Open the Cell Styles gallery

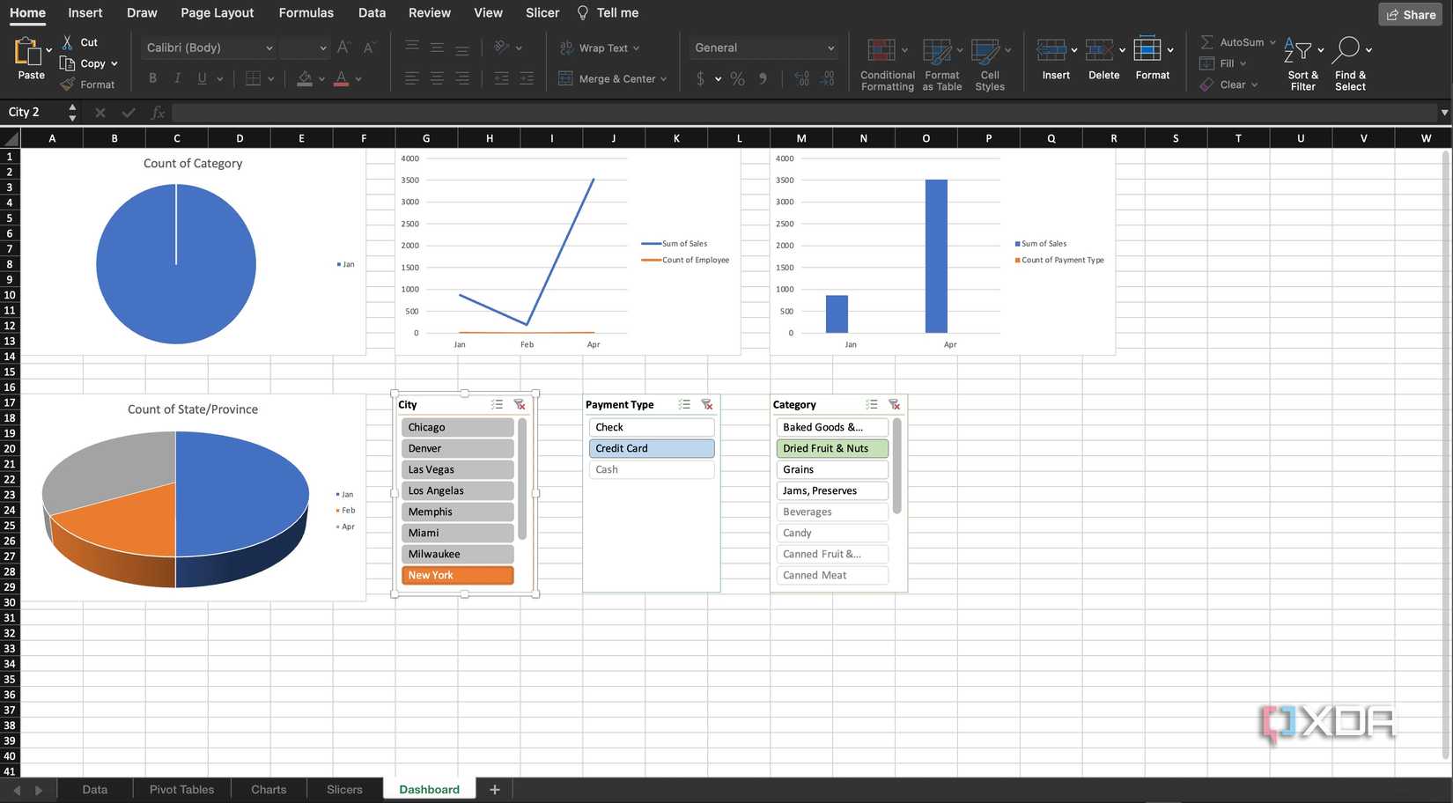(x=989, y=62)
